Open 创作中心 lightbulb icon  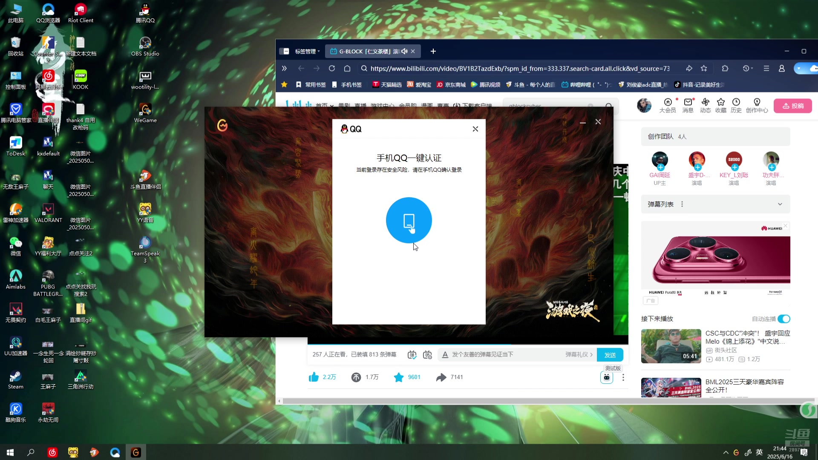tap(757, 105)
